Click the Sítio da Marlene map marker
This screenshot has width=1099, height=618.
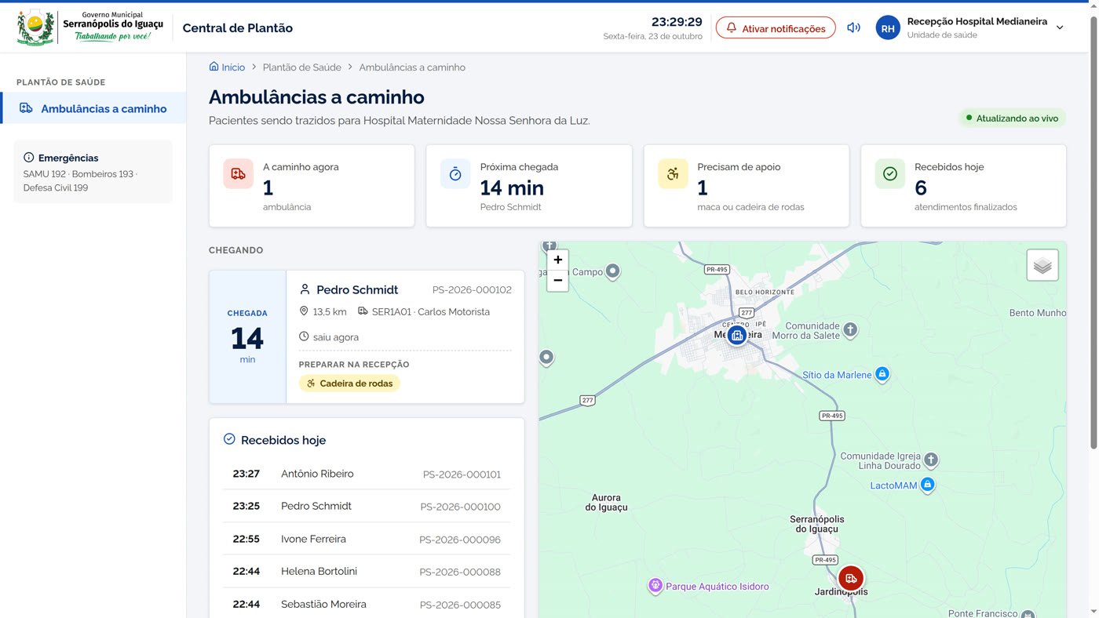tap(882, 374)
